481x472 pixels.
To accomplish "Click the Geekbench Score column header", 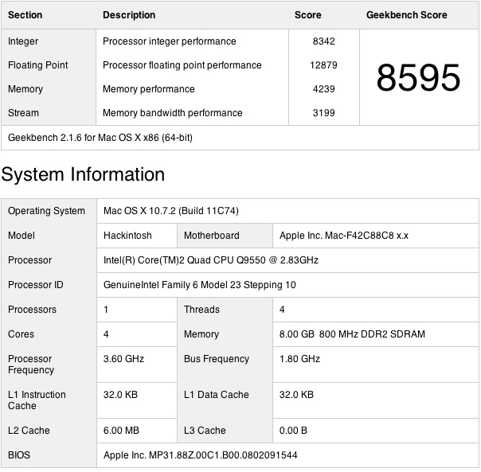I will pos(406,15).
